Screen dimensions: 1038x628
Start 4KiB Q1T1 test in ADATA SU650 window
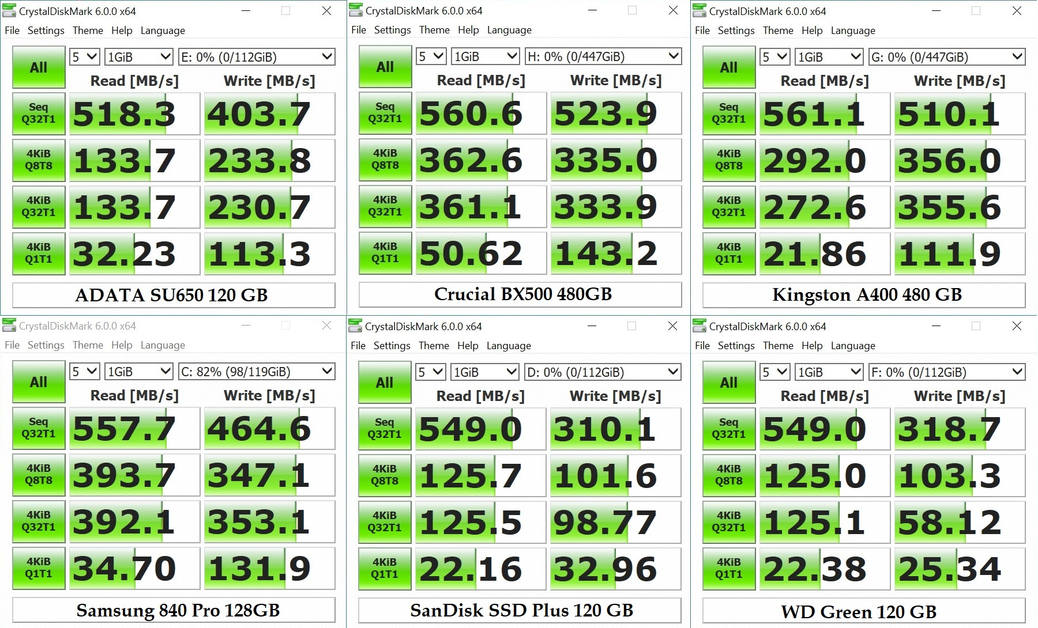pyautogui.click(x=39, y=254)
